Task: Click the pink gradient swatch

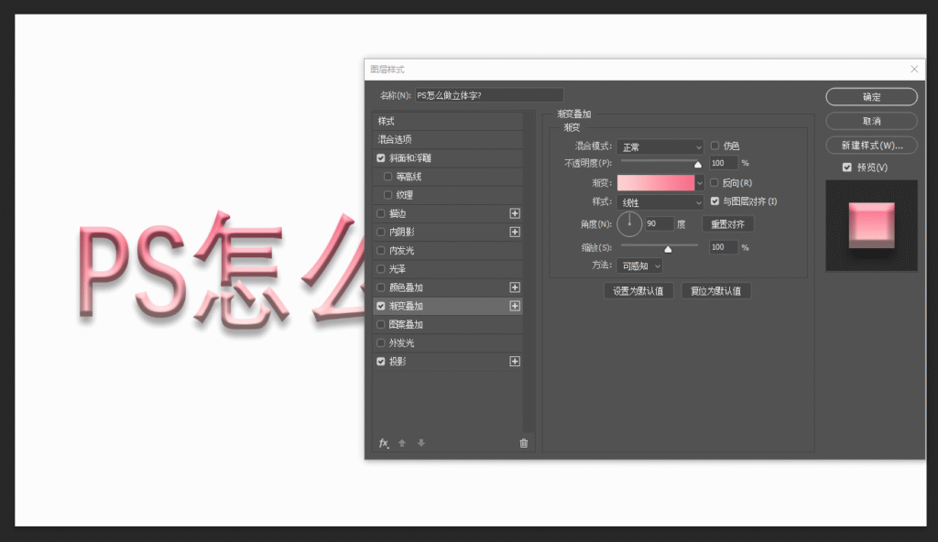Action: (656, 183)
